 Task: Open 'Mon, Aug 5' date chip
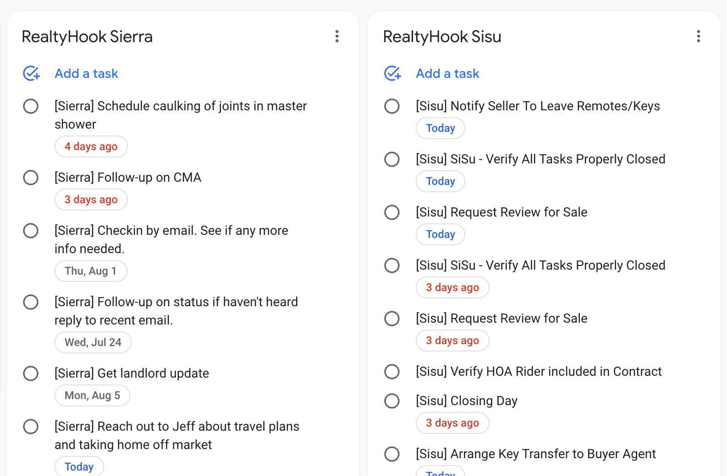(92, 395)
